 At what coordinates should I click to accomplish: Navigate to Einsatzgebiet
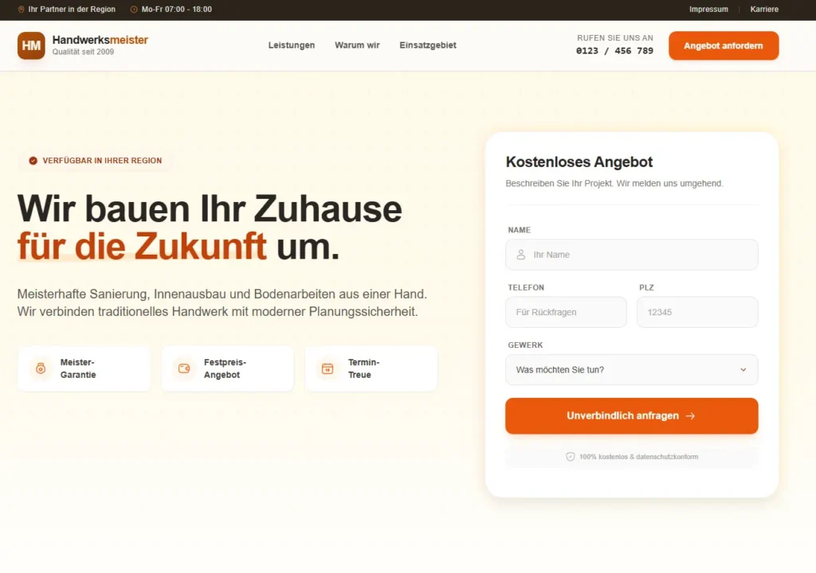428,45
